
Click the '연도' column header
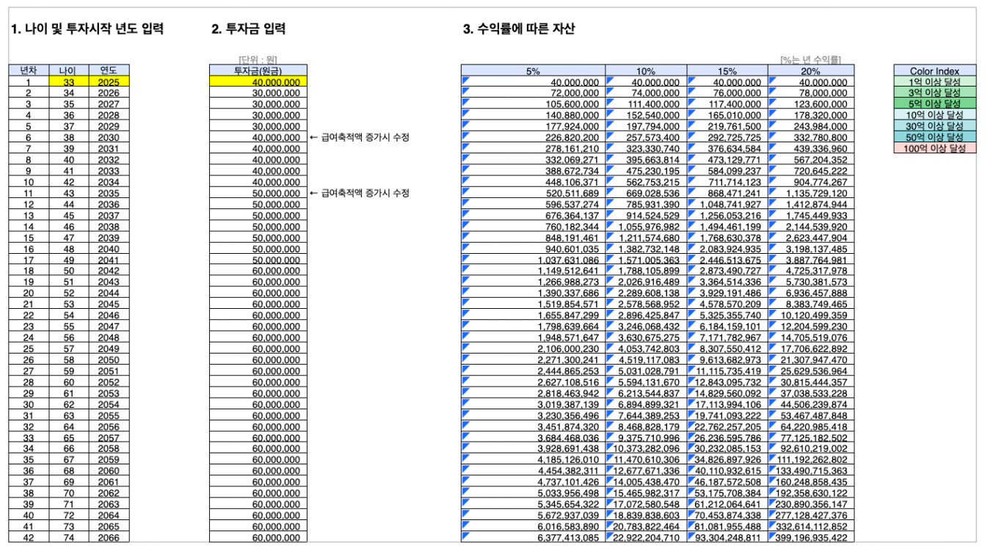[x=107, y=71]
